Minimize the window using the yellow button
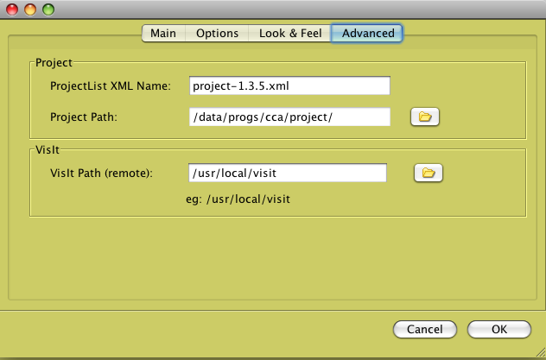This screenshot has width=546, height=360. 30,9
